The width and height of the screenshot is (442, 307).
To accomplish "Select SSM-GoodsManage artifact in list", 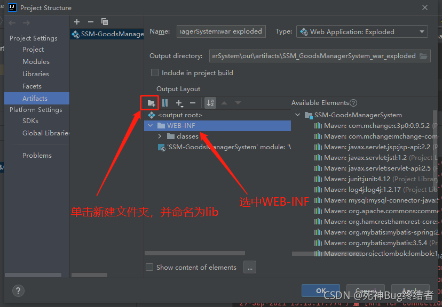I will point(107,34).
